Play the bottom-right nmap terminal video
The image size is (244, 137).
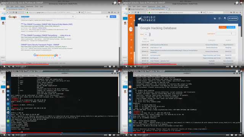tap(126, 135)
